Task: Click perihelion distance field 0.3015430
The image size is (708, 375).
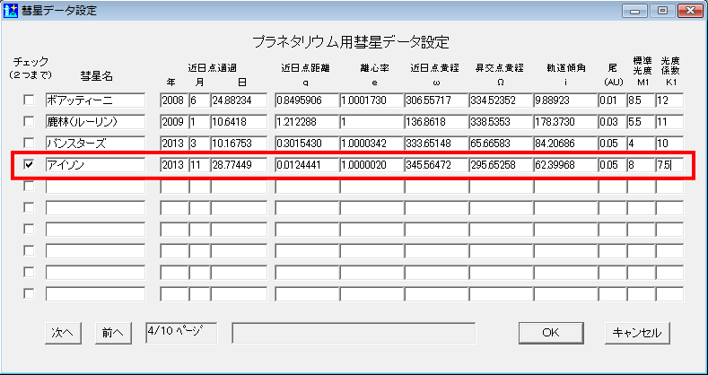Action: pyautogui.click(x=305, y=143)
